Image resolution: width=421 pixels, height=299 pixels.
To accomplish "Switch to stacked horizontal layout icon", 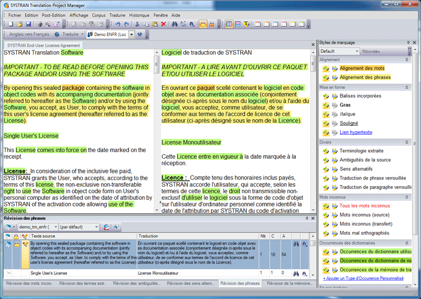I will 237,25.
